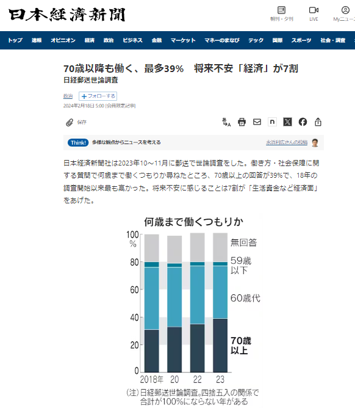
Task: Click the 日本経済新聞 logo
Action: tap(67, 15)
